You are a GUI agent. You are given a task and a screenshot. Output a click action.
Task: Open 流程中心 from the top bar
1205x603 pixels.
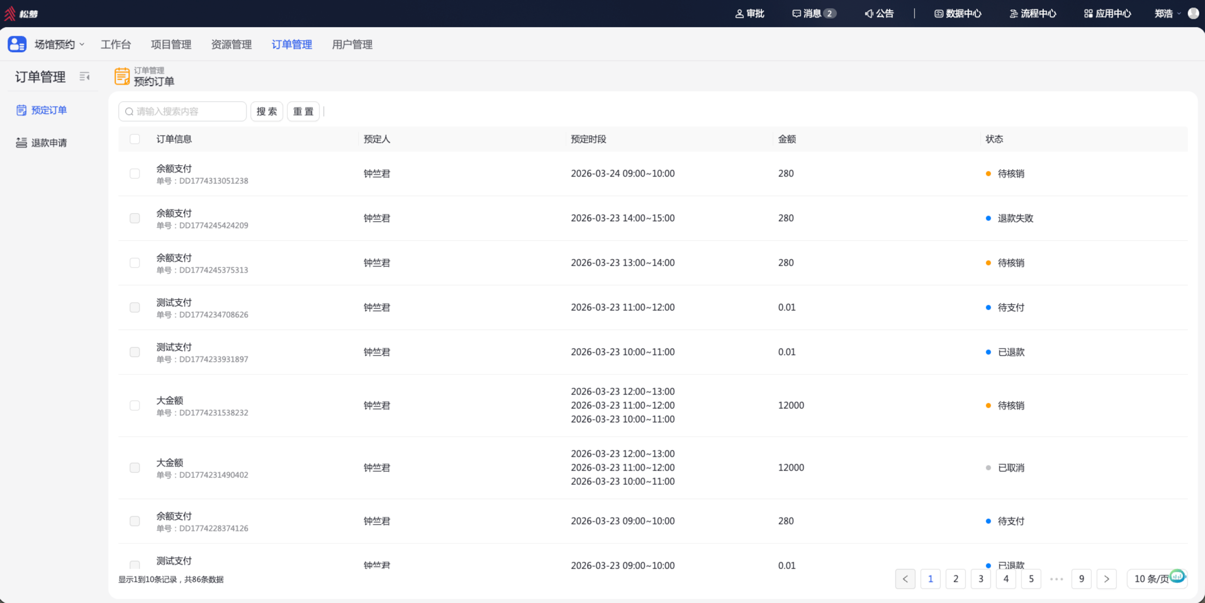coord(1033,13)
